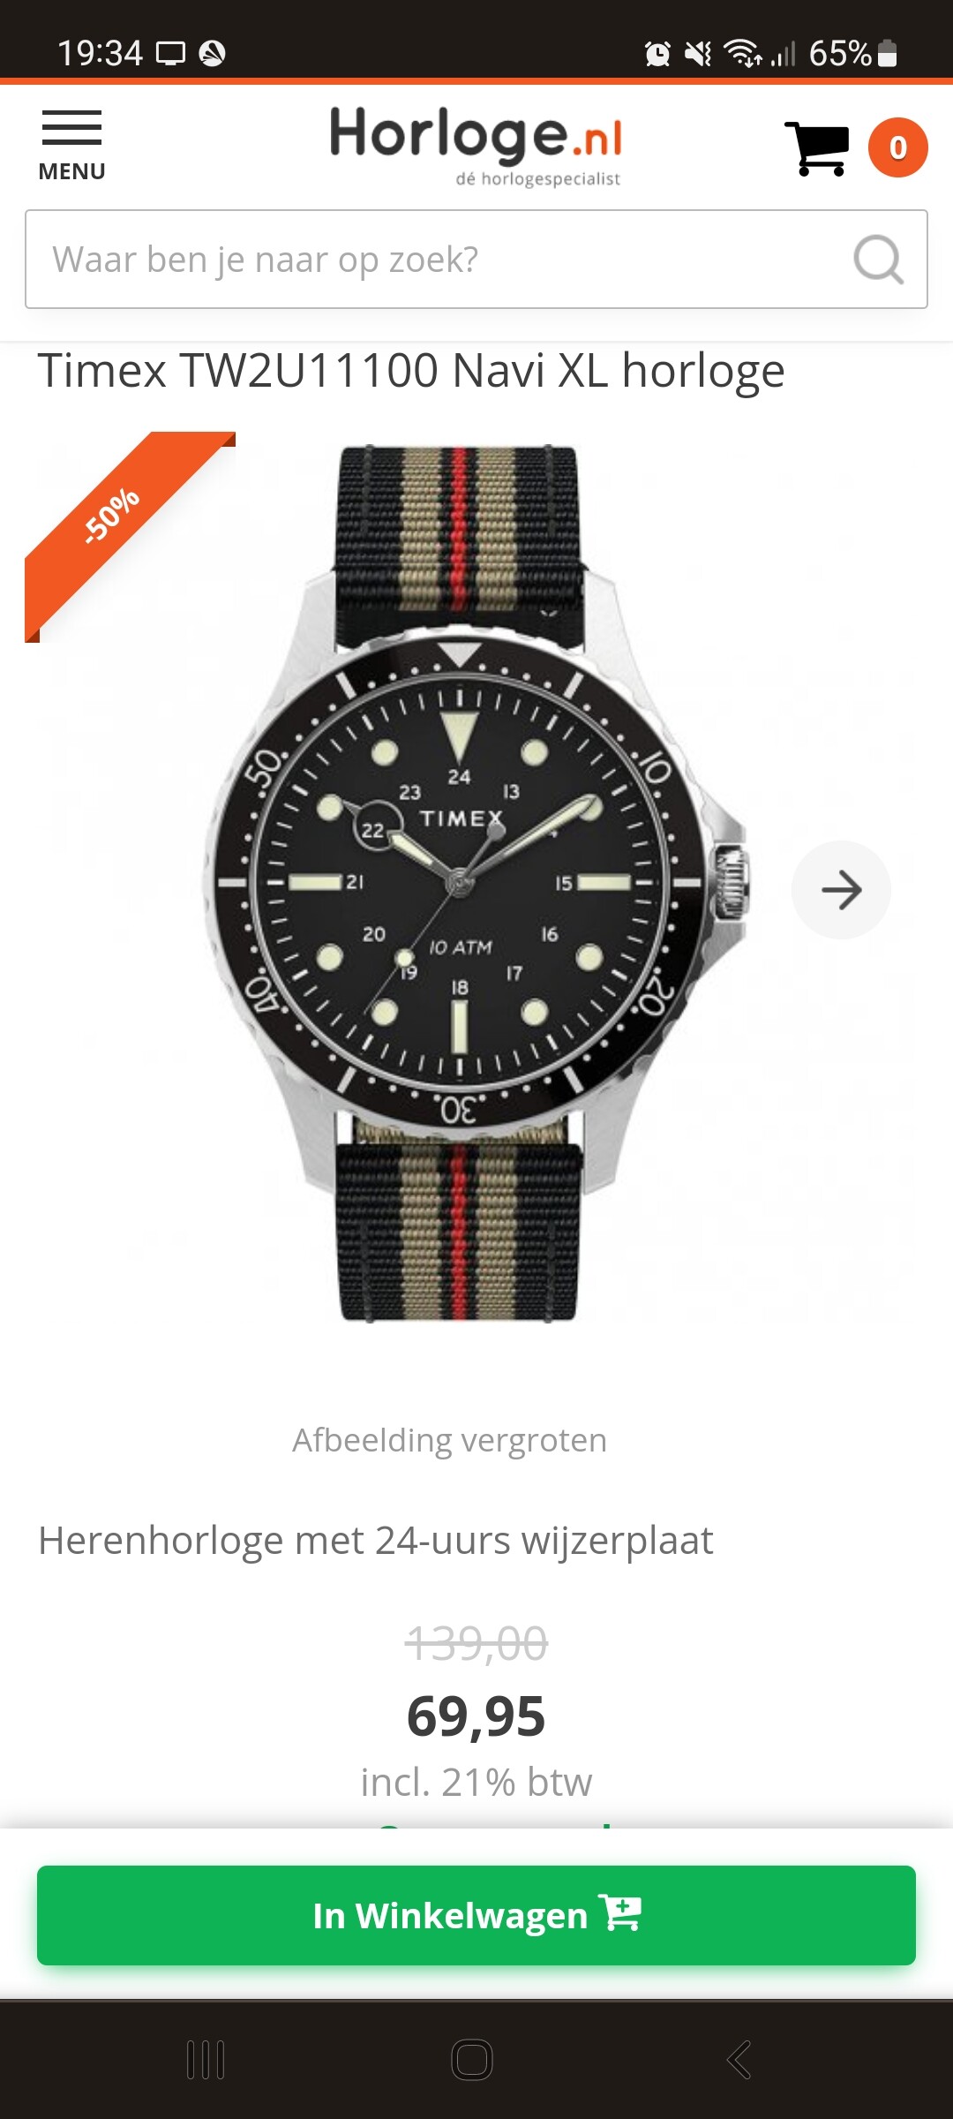Tap the 69,95 sale price
This screenshot has height=2119, width=953.
(x=476, y=1717)
